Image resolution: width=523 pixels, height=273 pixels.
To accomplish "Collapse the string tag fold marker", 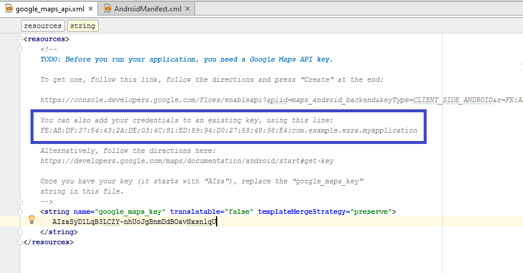I will click(x=20, y=211).
